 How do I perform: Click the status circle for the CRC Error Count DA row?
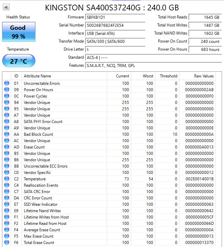7,198
